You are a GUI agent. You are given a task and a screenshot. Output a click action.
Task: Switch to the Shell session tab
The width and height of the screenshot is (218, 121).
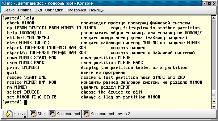pos(38,114)
